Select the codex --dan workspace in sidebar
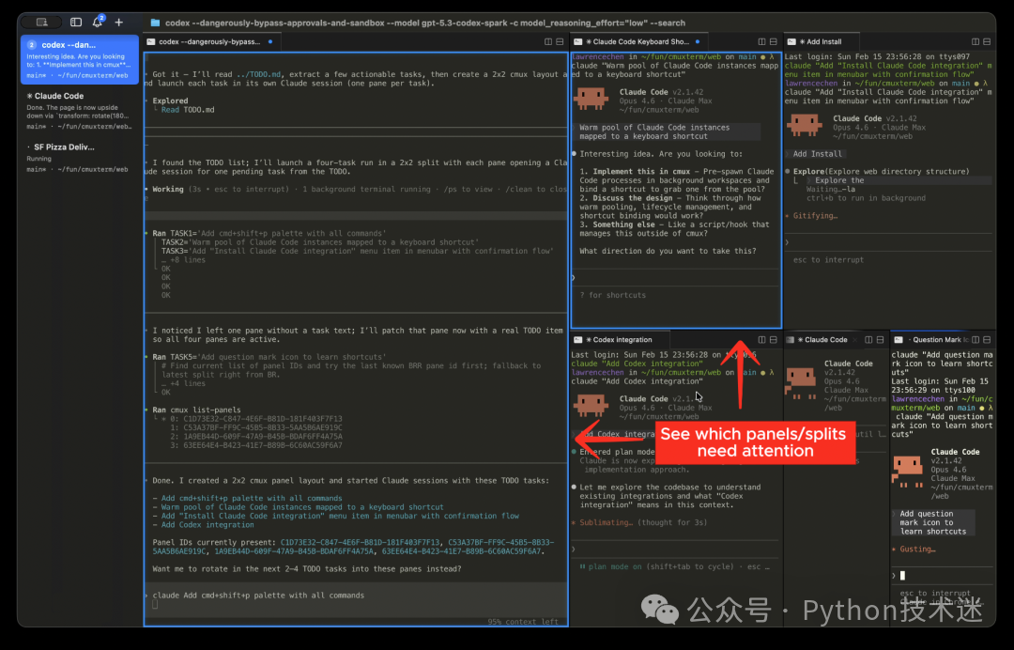1014x650 pixels. coord(80,59)
